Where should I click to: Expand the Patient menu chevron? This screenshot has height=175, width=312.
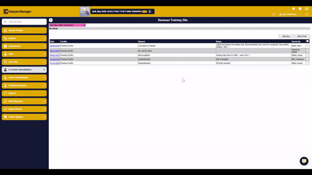point(44,38)
